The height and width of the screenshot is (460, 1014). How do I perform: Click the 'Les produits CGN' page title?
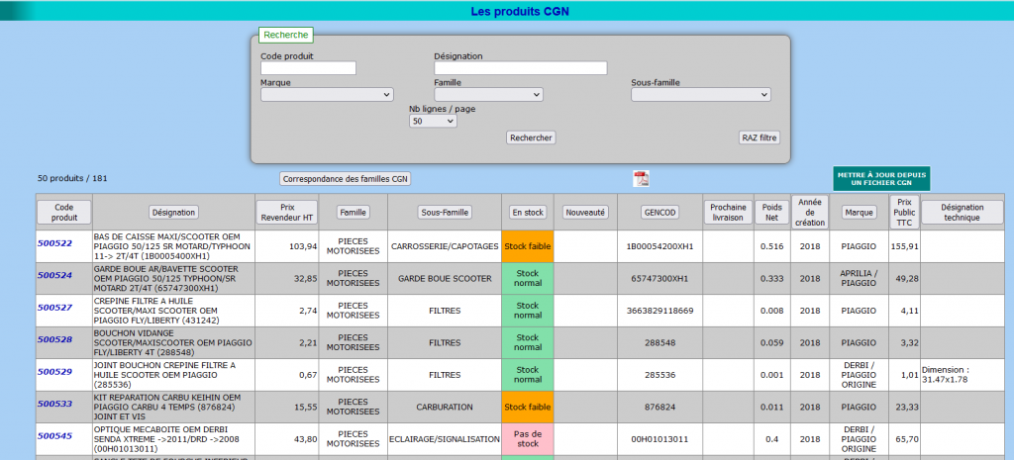tap(520, 11)
